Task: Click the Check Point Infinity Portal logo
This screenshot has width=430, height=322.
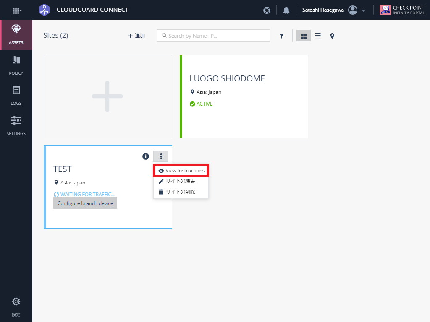Action: pyautogui.click(x=402, y=10)
